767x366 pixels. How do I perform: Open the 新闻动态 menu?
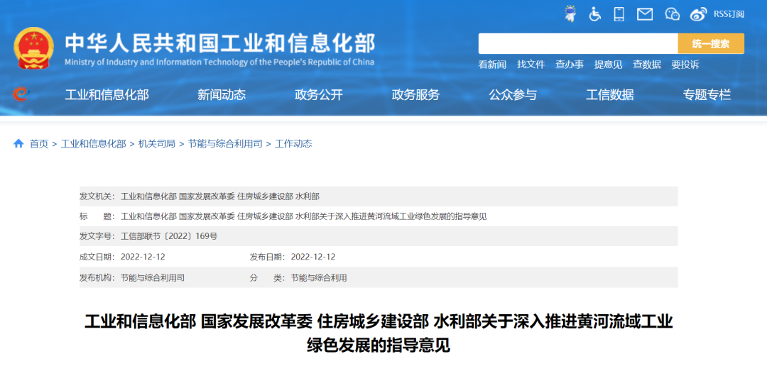(x=222, y=94)
